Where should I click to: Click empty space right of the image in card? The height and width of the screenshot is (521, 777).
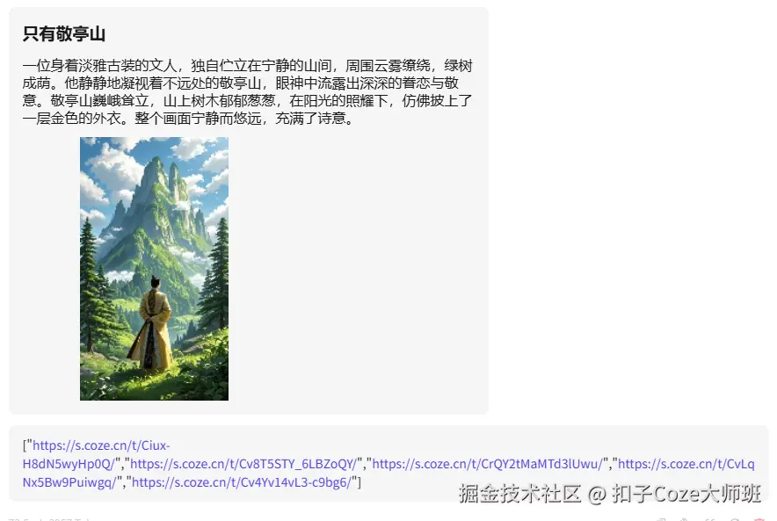357,269
